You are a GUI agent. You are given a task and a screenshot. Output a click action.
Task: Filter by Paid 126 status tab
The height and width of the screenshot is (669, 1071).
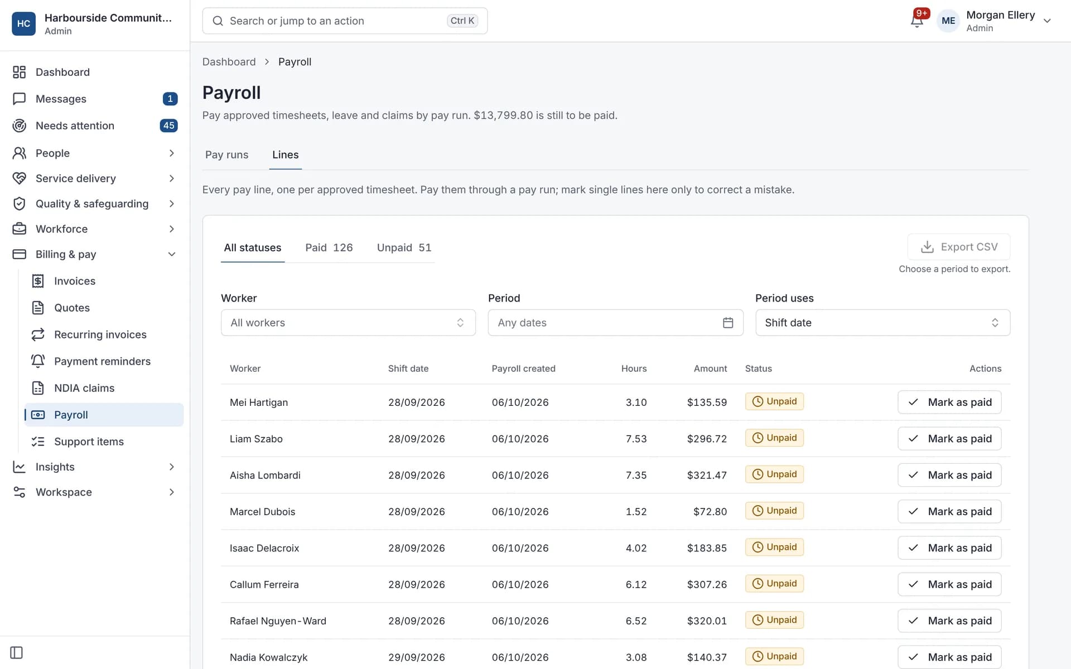[329, 248]
